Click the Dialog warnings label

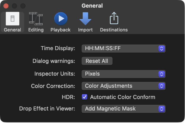coord(54,61)
